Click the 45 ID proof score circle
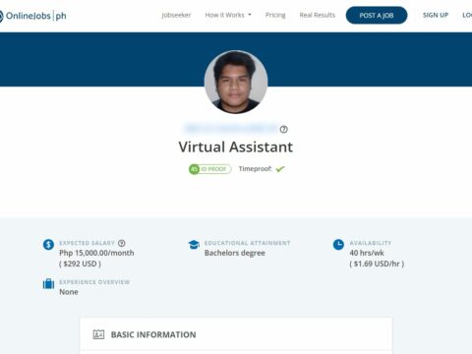This screenshot has width=472, height=354. point(194,169)
